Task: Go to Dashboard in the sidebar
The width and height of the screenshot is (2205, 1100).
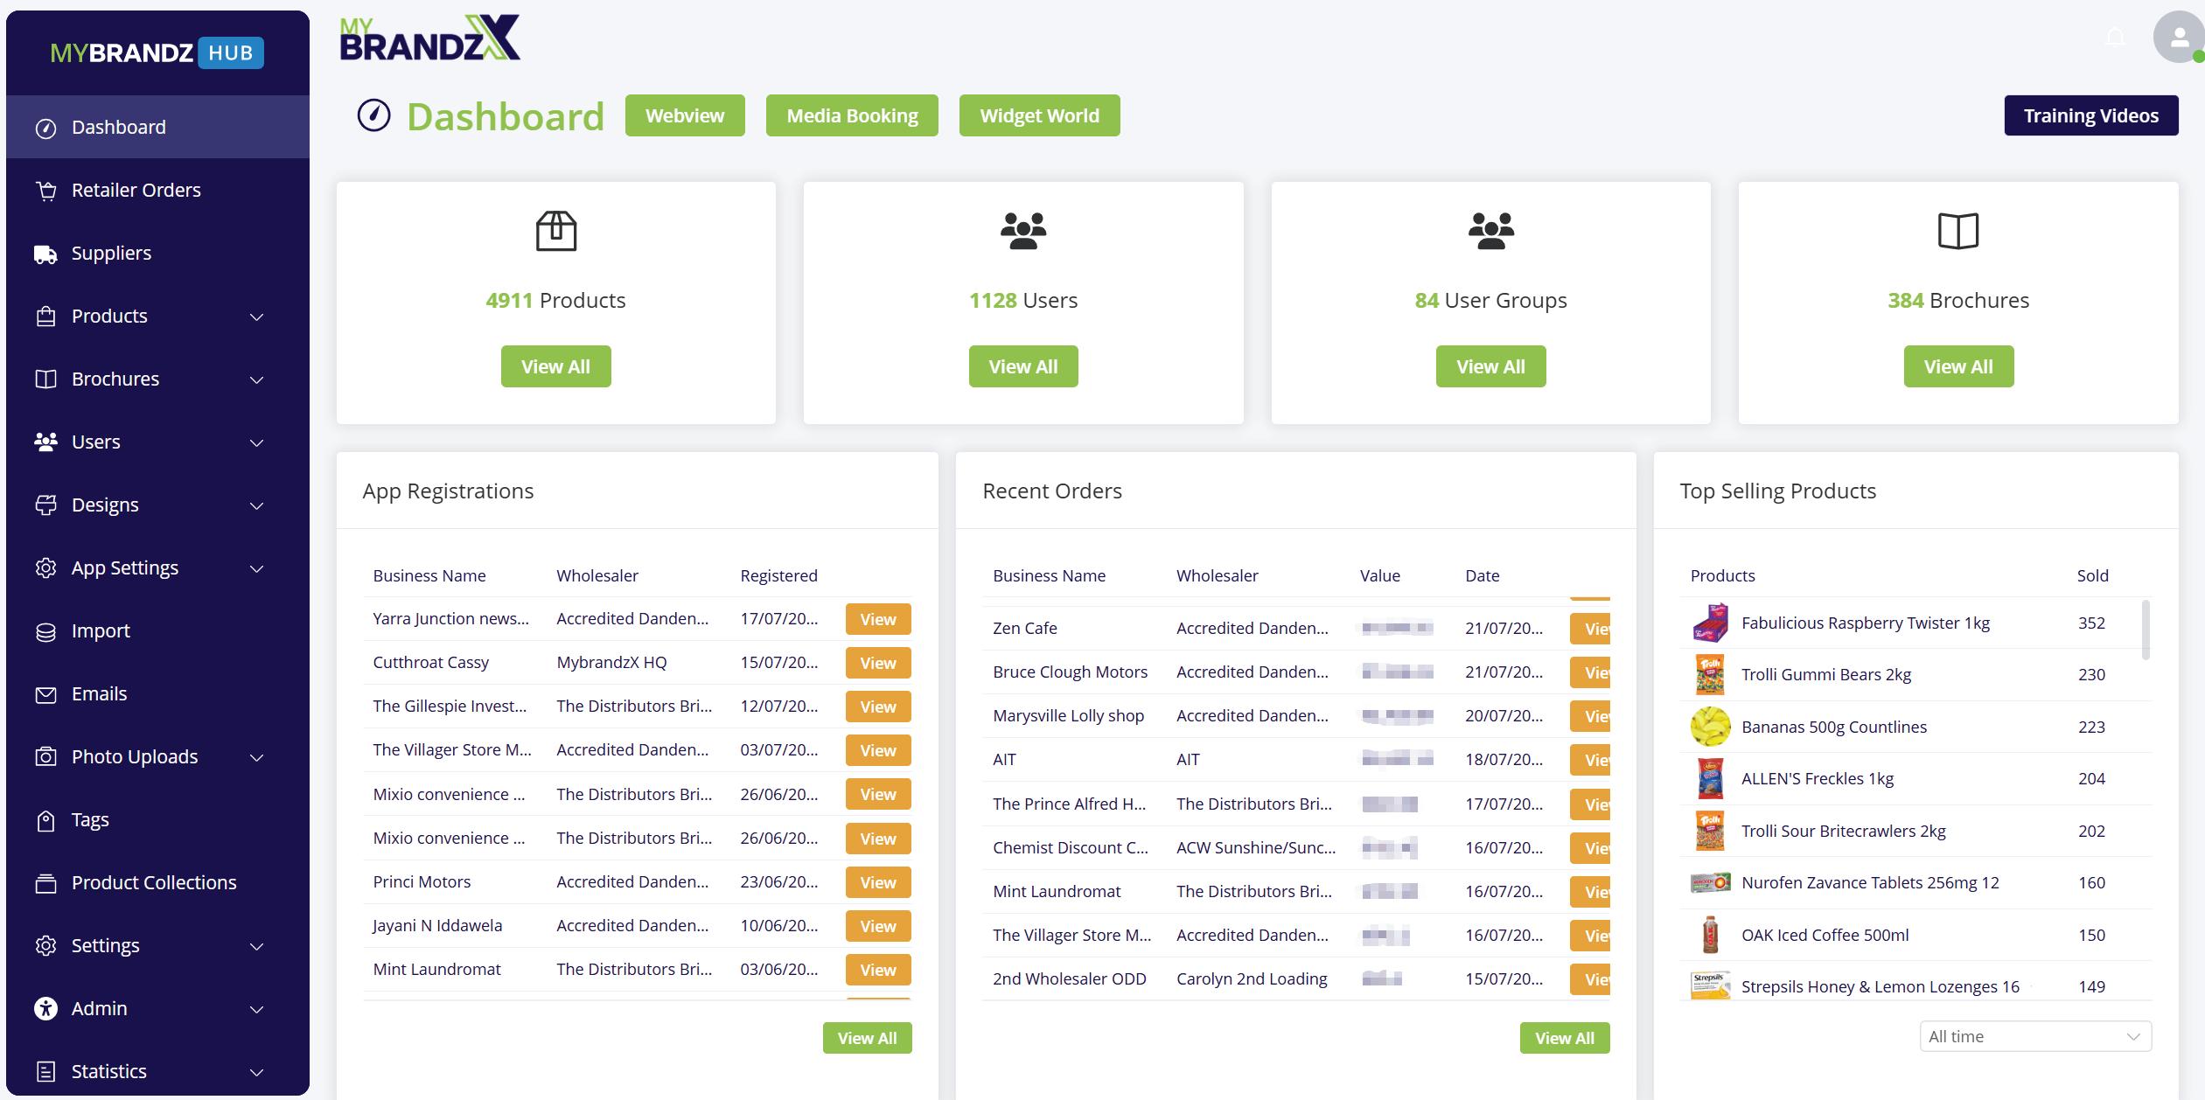Action: click(x=118, y=127)
